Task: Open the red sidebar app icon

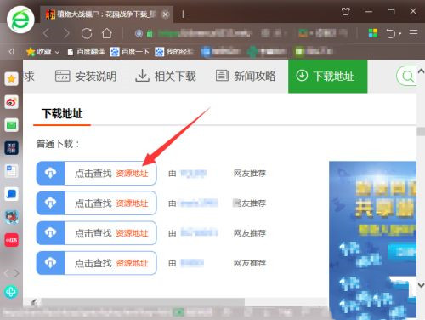Action: coord(11,240)
